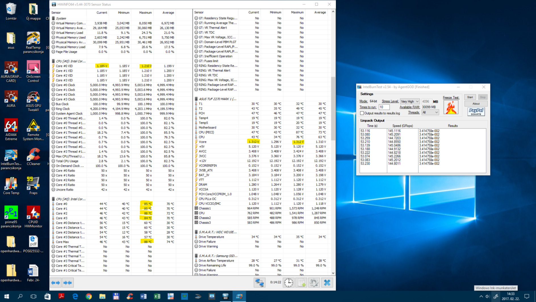The width and height of the screenshot is (536, 302).
Task: Click the clock reset-timer icon in HWiNFO
Action: [x=289, y=283]
